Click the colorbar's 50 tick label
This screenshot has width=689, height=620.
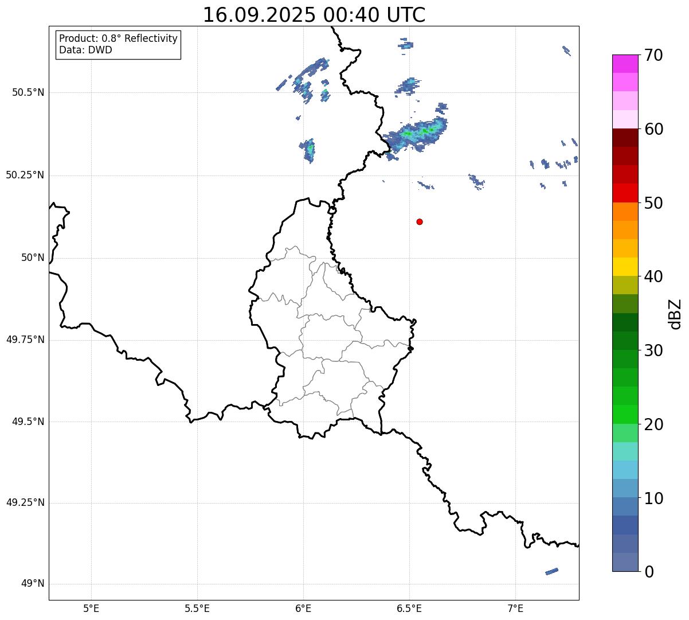653,203
